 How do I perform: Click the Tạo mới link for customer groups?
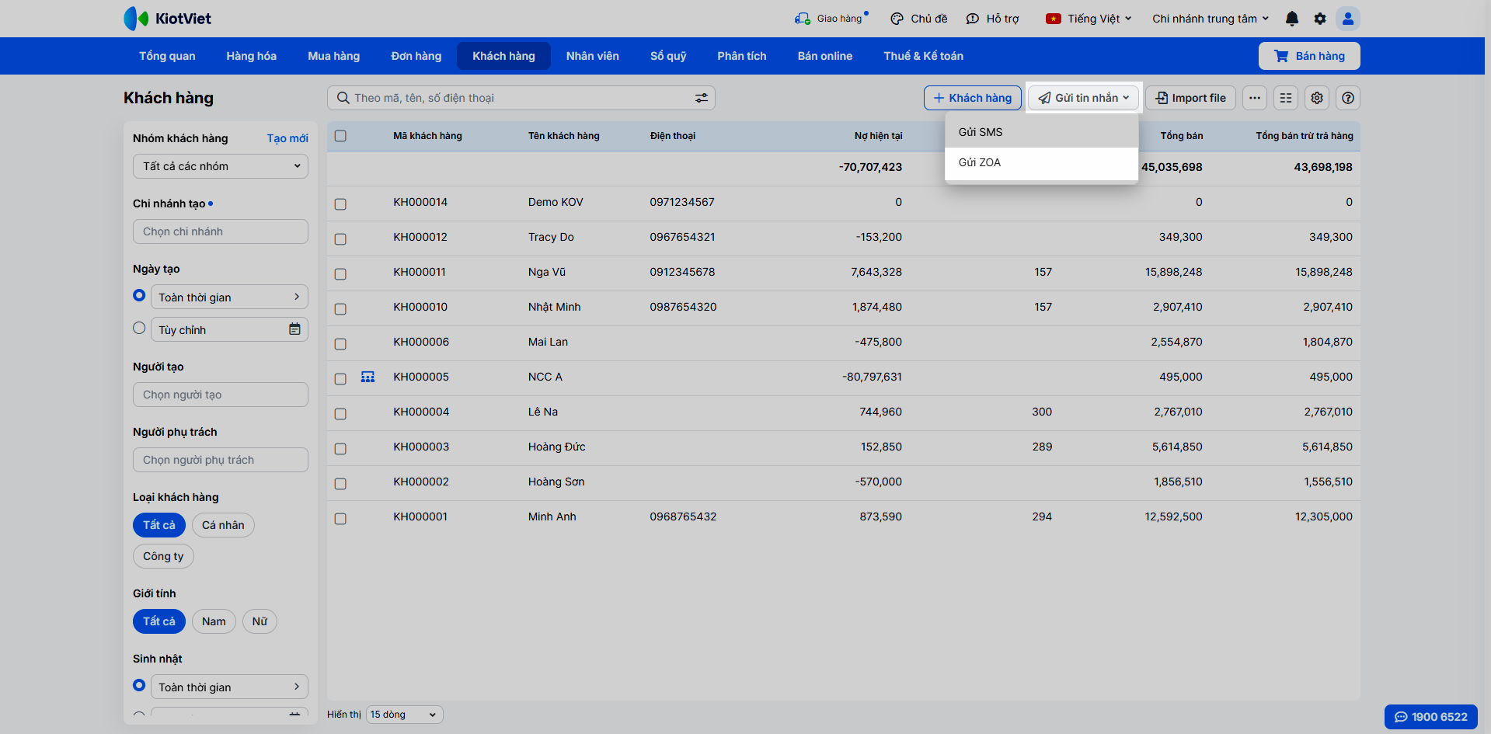pyautogui.click(x=287, y=138)
